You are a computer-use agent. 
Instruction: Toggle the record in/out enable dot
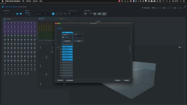tap(70, 13)
